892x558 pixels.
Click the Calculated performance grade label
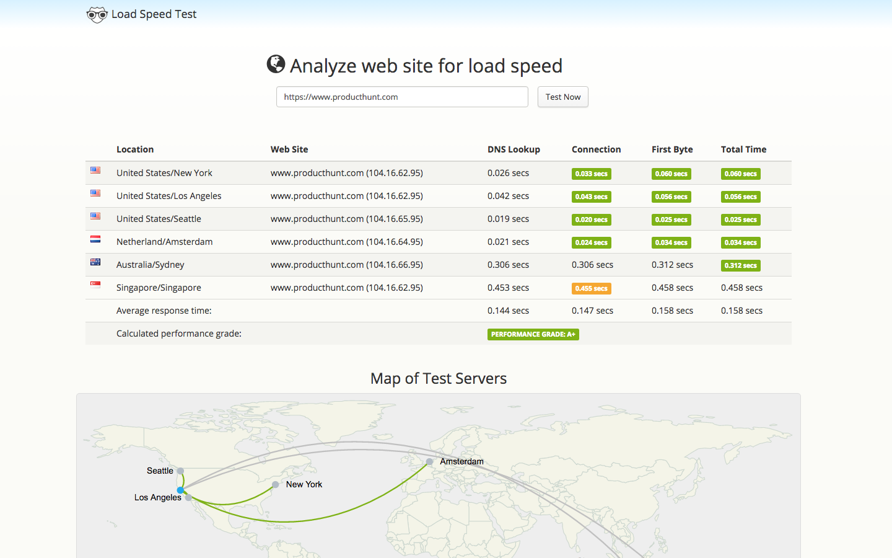click(x=179, y=334)
